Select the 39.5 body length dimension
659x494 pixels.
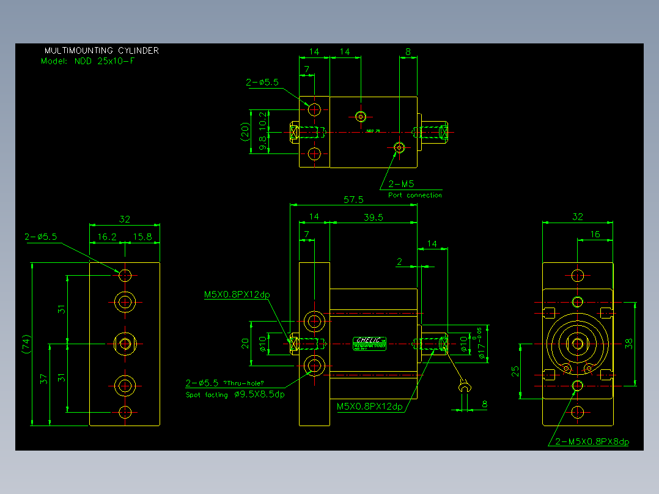373,217
